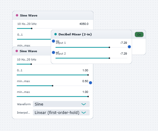Click the 4050.0 frequency value

click(84, 24)
